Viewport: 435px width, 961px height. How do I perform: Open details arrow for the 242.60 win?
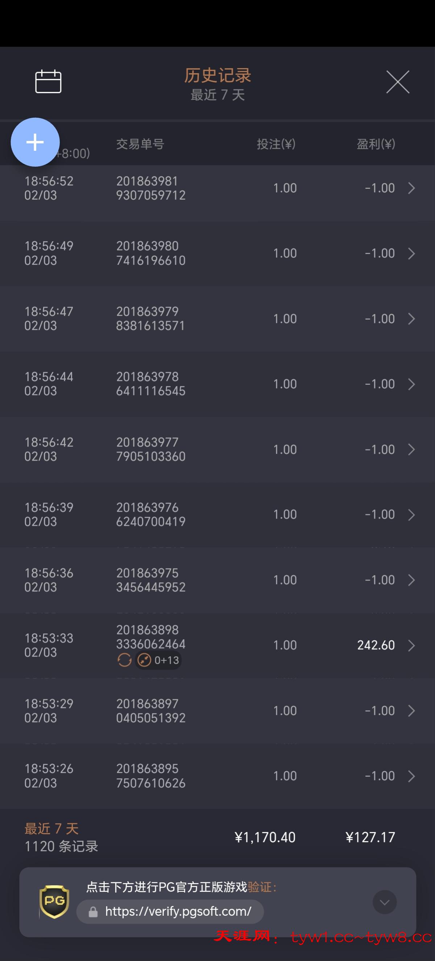pos(411,645)
